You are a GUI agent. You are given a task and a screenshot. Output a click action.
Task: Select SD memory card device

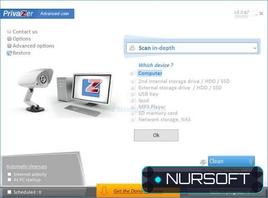pyautogui.click(x=158, y=113)
